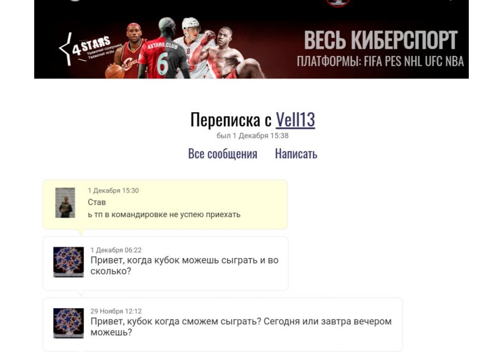This screenshot has height=352, width=503.
Task: Go to Все сообщения
Action: [x=223, y=154]
